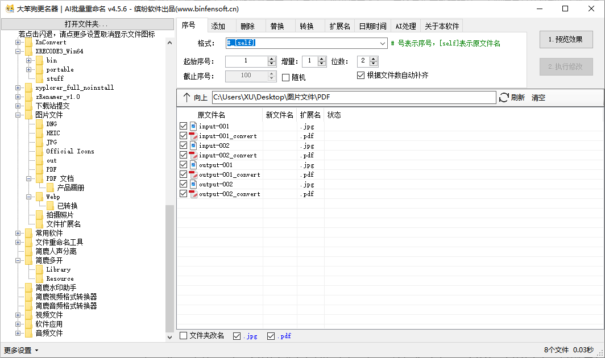Click the folder icon for 产品画册
Image resolution: width=605 pixels, height=358 pixels.
point(51,188)
